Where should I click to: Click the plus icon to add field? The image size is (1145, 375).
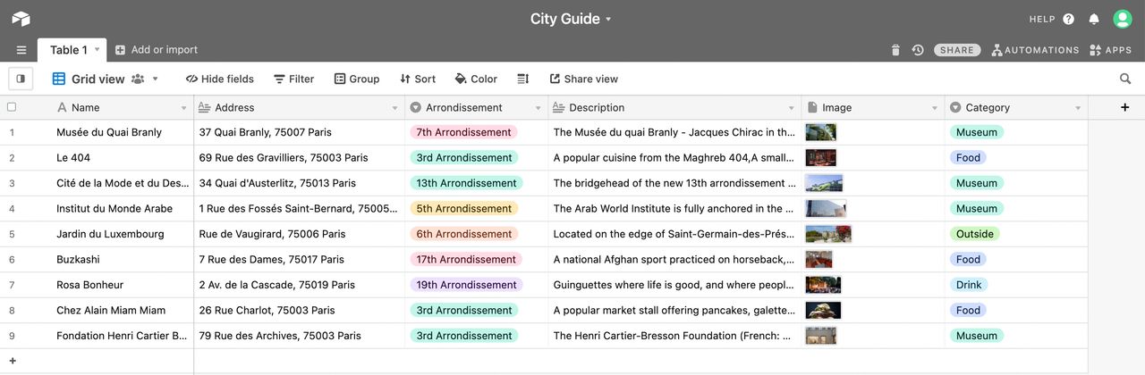[1124, 107]
